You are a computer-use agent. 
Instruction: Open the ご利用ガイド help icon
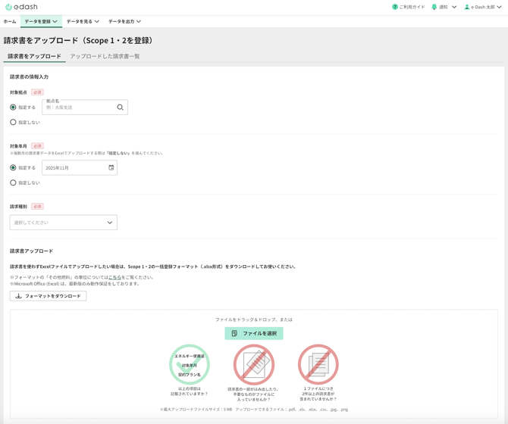click(394, 7)
